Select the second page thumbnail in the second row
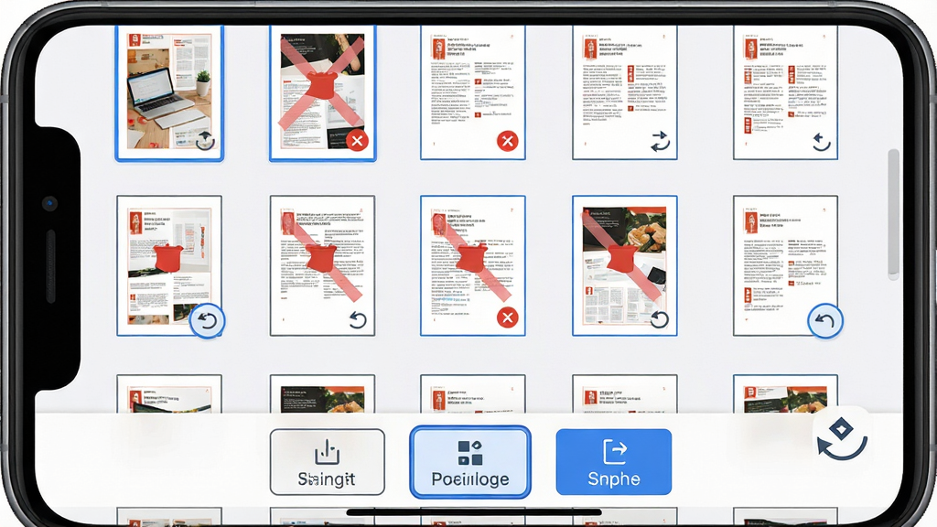Viewport: 937px width, 527px height. pyautogui.click(x=323, y=265)
